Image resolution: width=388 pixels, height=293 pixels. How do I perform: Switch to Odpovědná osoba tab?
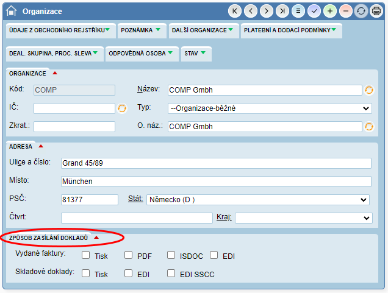pyautogui.click(x=142, y=53)
